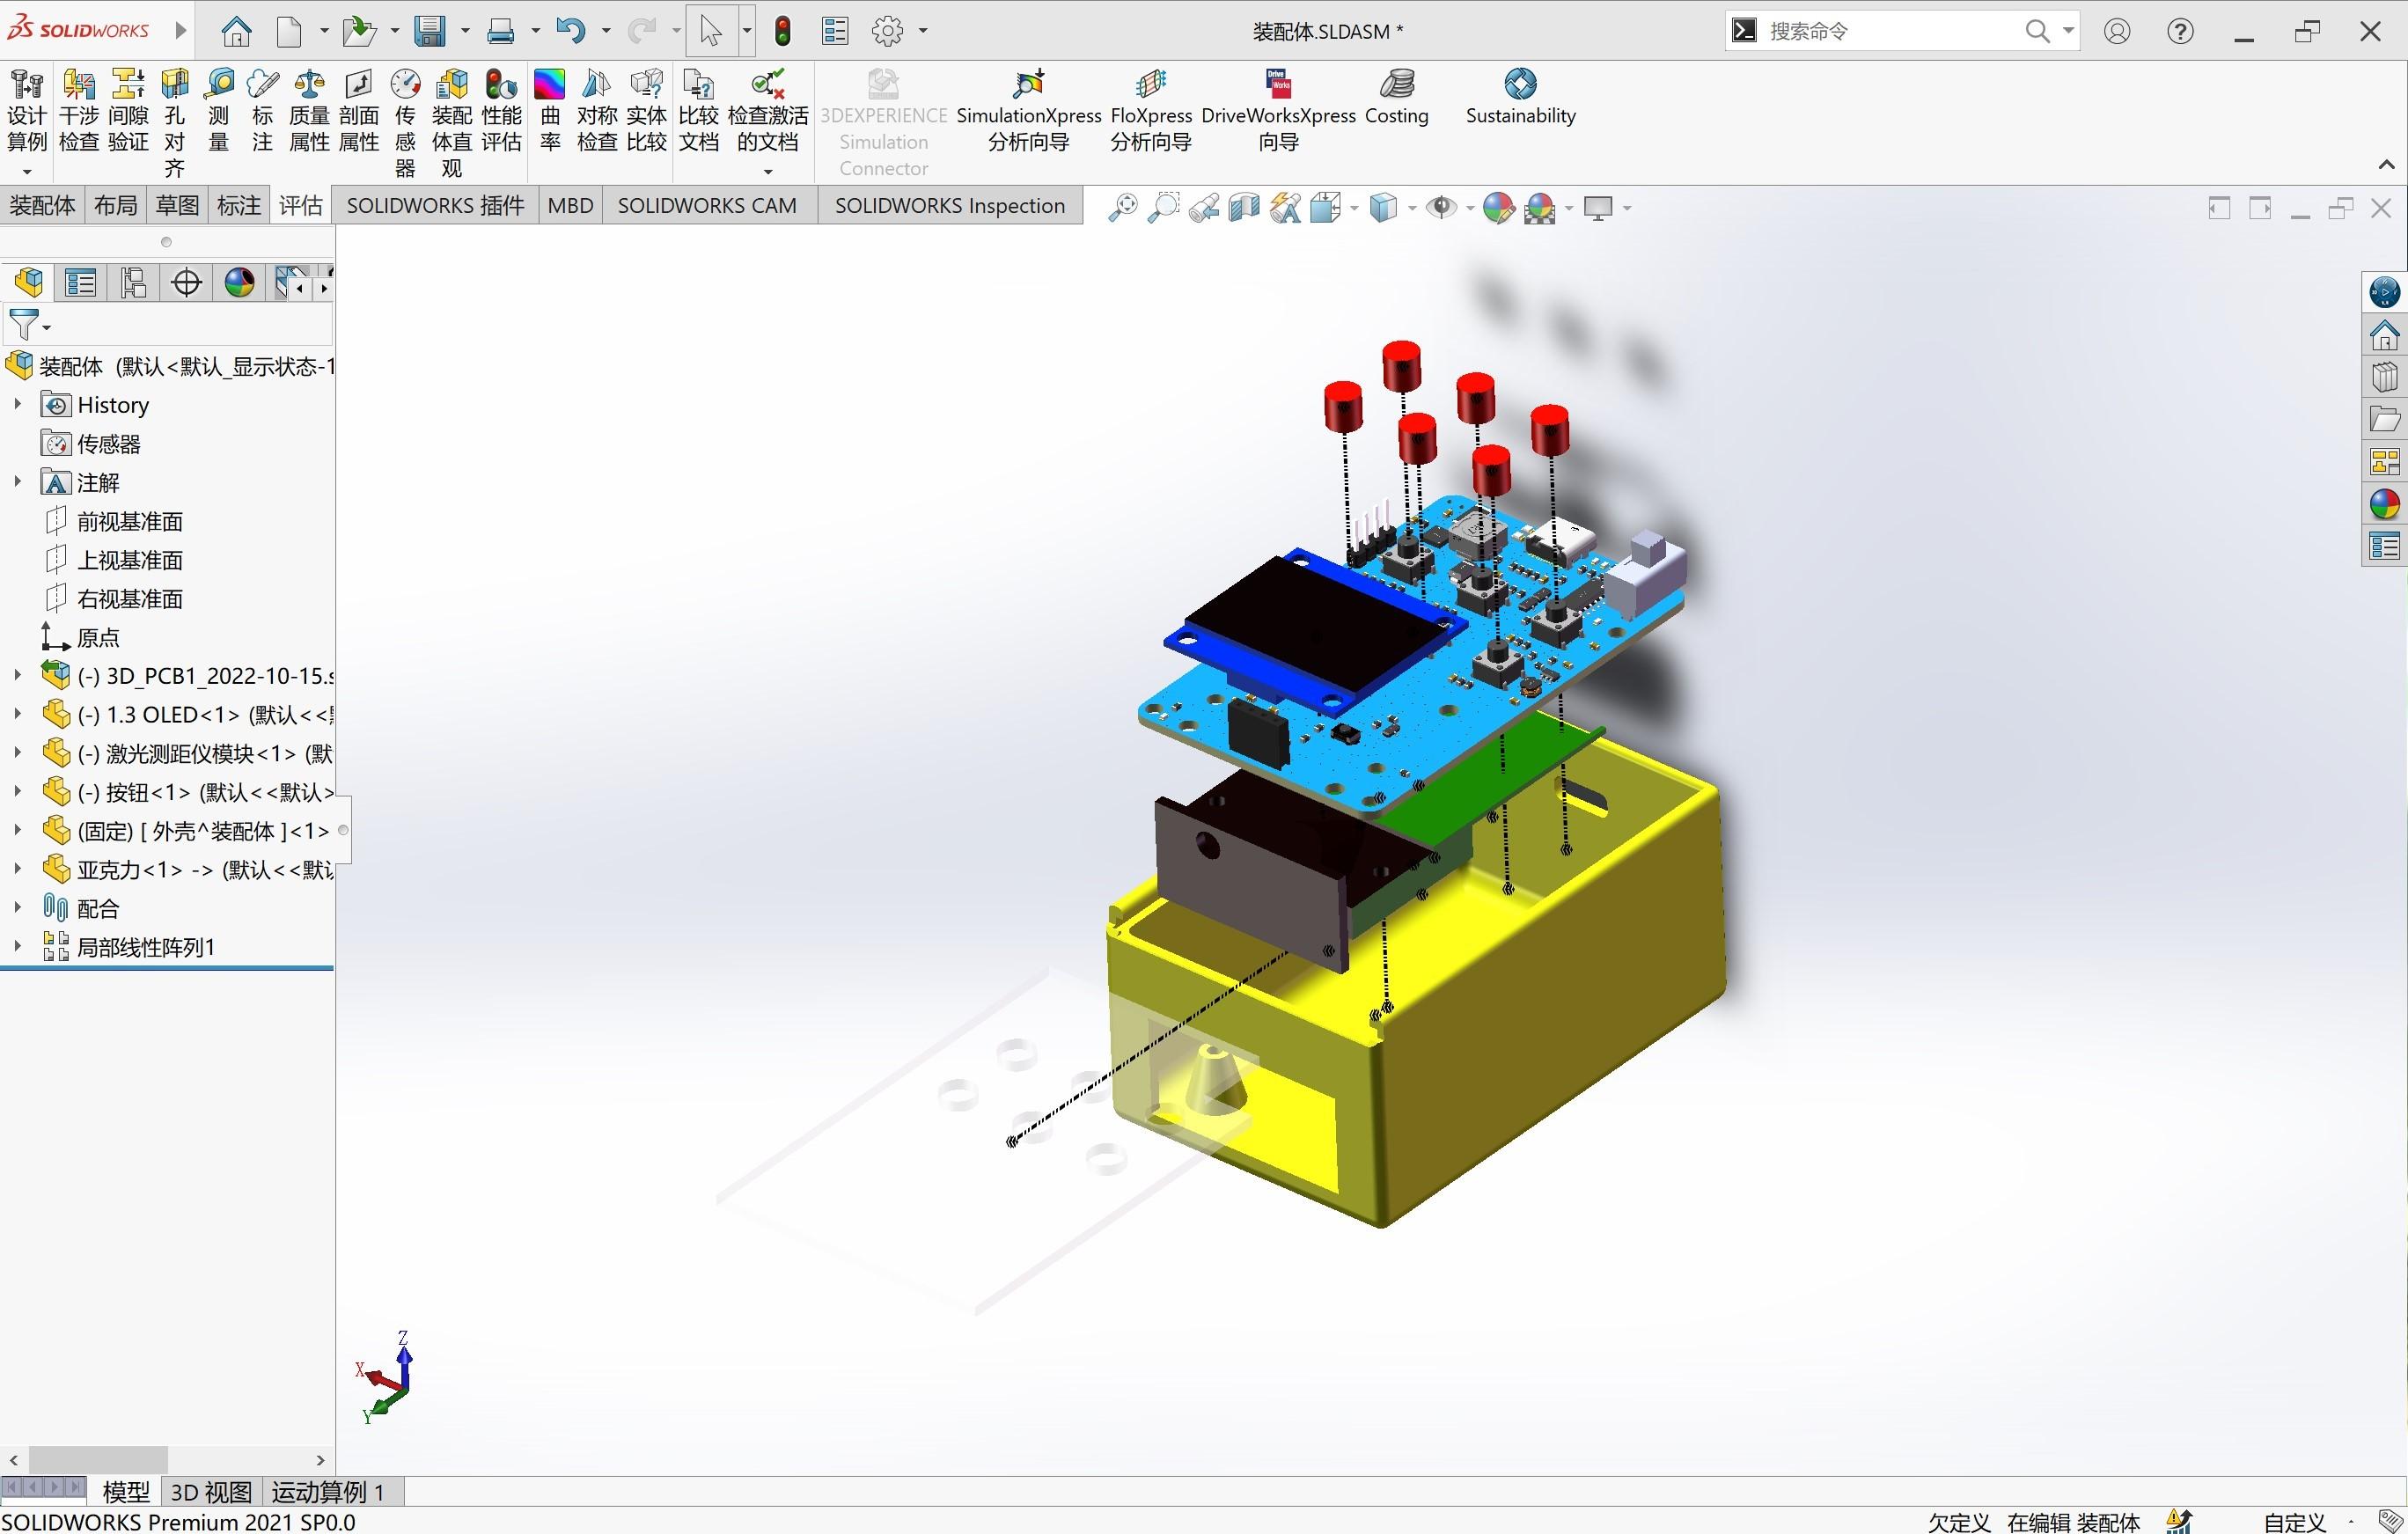Expand the History tree node
The width and height of the screenshot is (2408, 1534).
pos(17,405)
